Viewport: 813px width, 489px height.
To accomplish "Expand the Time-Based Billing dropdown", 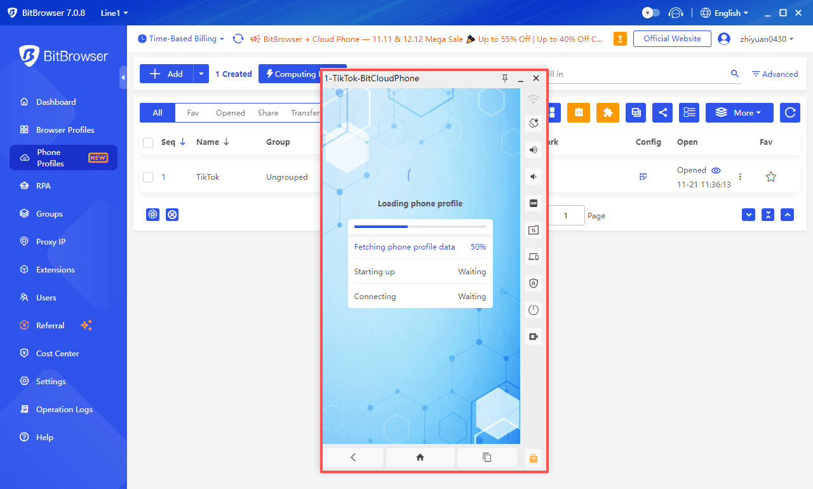I will click(181, 38).
